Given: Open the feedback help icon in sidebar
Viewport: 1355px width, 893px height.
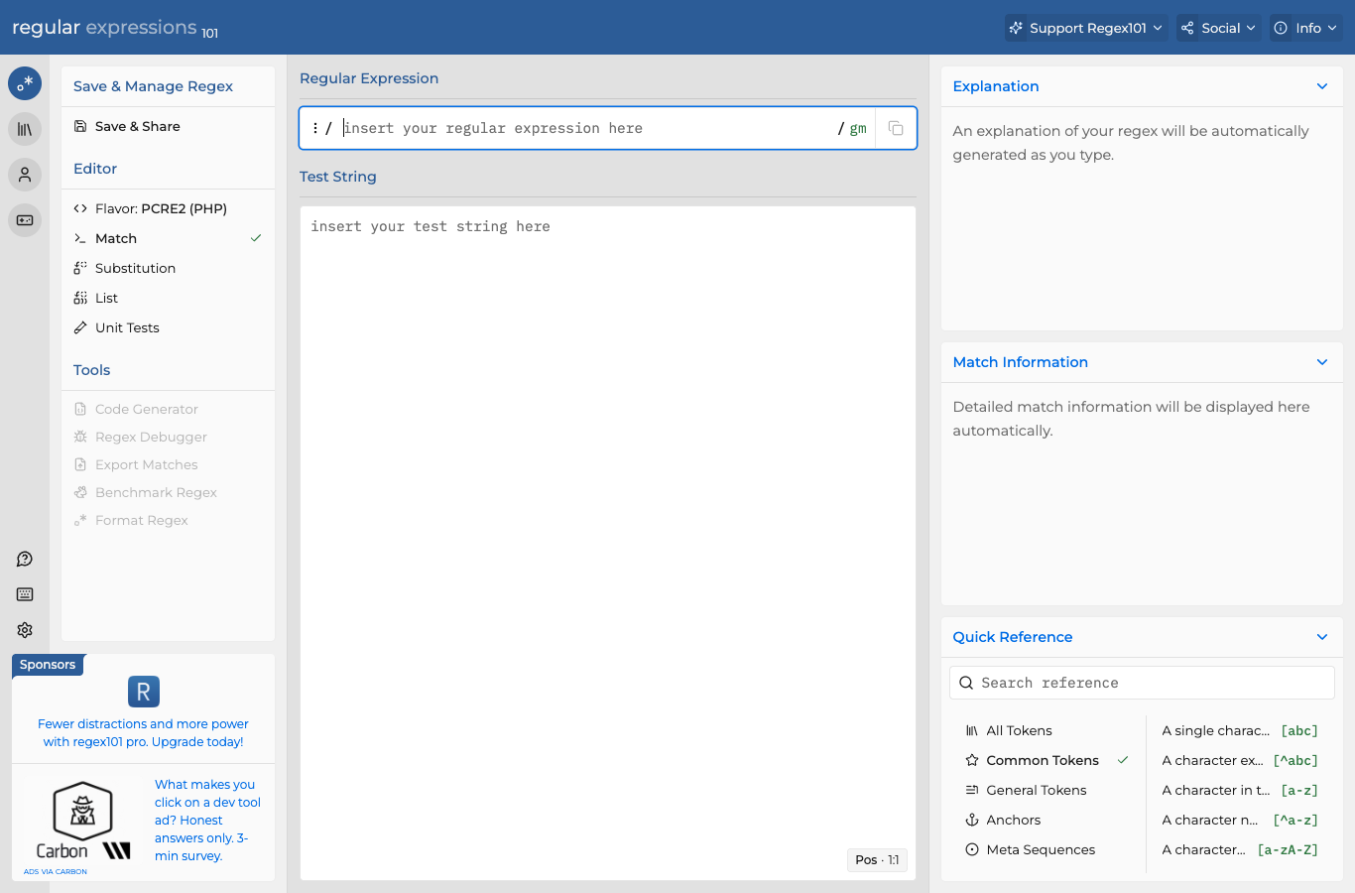Looking at the screenshot, I should pos(25,560).
